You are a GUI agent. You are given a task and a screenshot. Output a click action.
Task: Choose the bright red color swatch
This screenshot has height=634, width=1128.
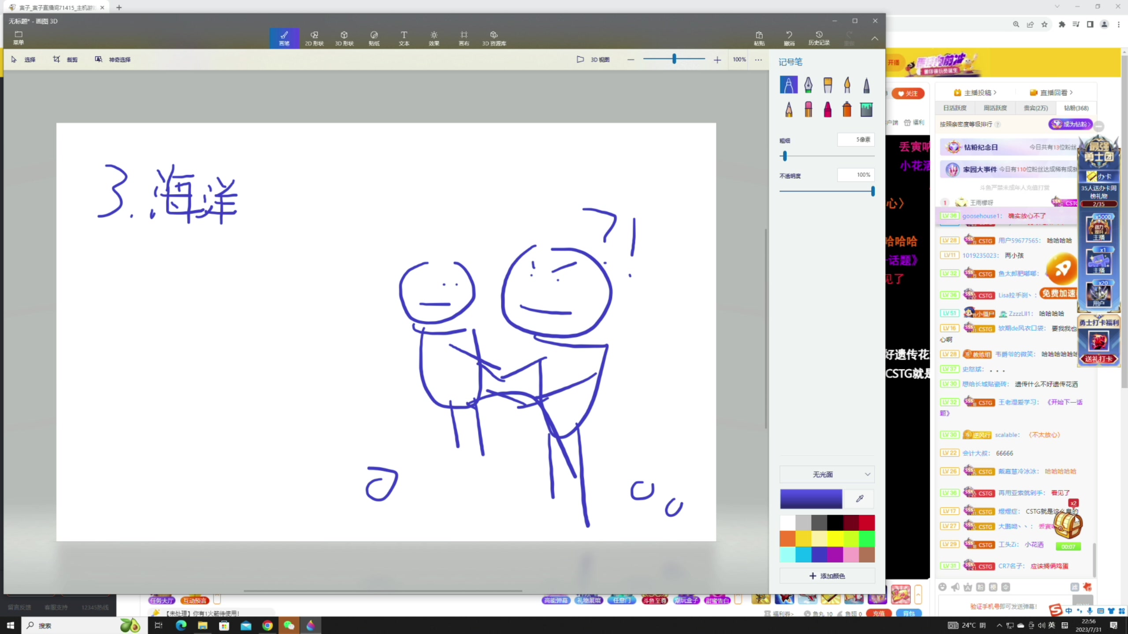tap(867, 523)
